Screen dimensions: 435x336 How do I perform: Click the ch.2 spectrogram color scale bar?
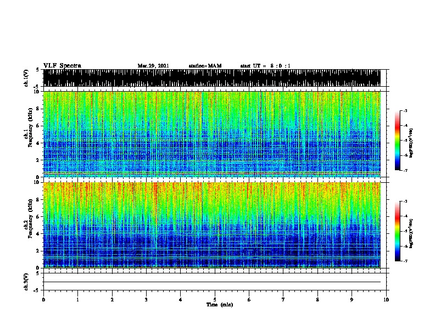pyautogui.click(x=398, y=231)
